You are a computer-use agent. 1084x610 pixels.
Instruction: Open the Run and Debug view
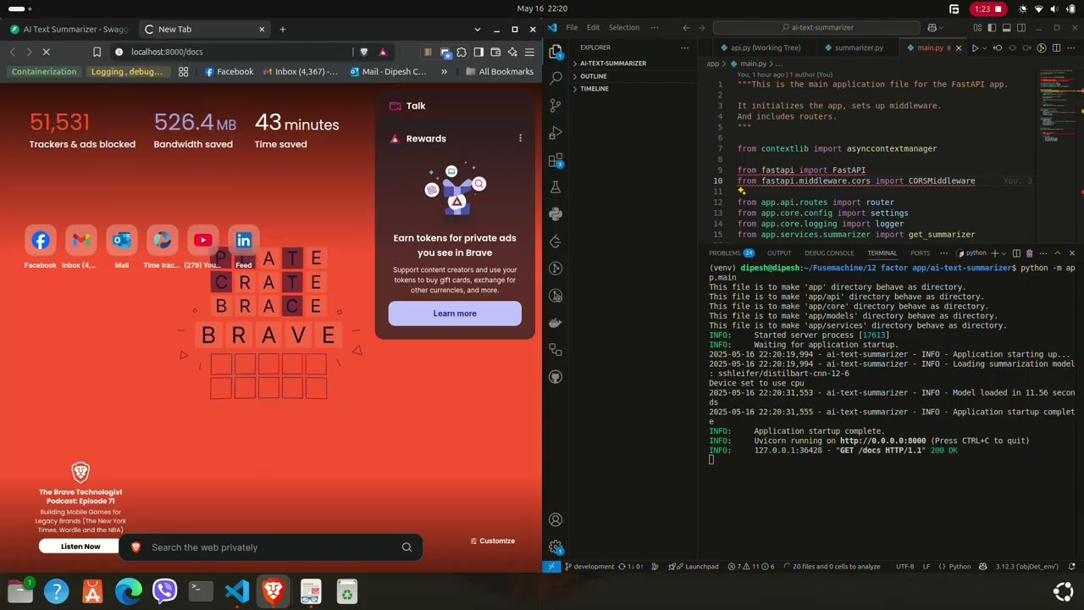(x=556, y=133)
